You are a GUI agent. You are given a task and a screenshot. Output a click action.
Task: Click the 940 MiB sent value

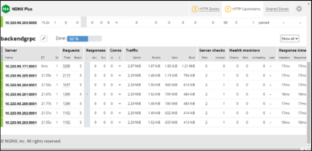171,85
